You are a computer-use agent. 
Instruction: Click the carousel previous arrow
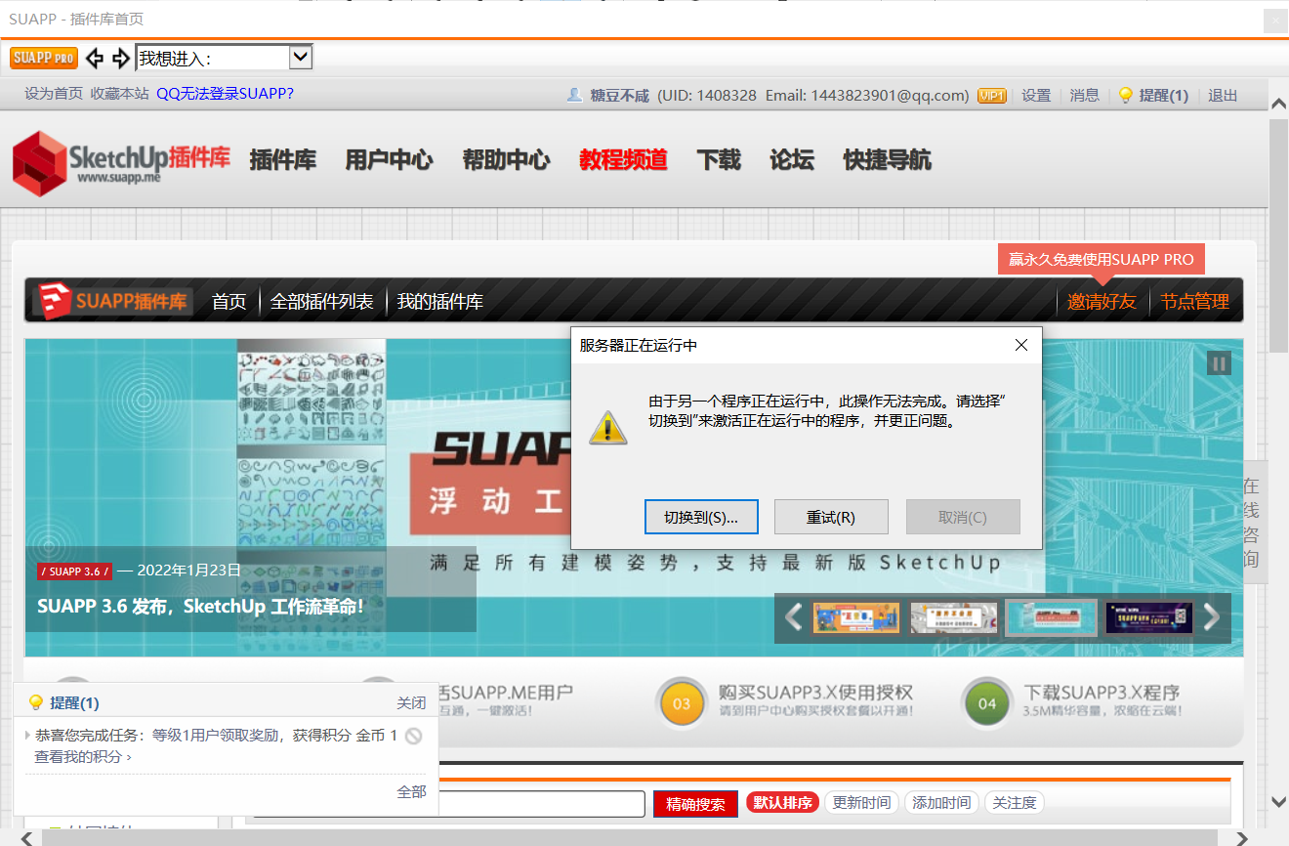point(794,617)
